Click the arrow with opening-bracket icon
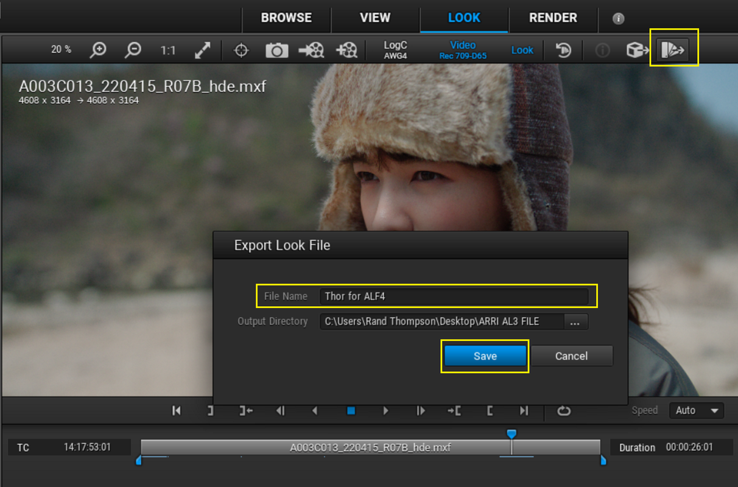 (x=454, y=411)
